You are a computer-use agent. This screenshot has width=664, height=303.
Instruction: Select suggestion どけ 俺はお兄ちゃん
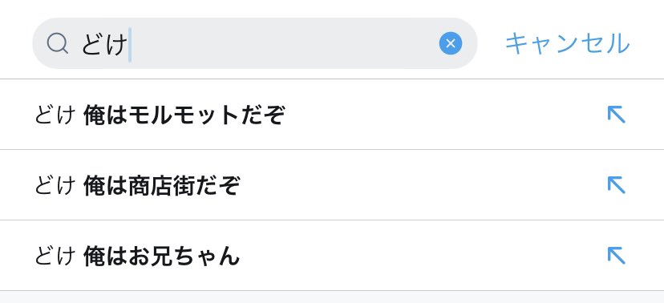(x=332, y=256)
